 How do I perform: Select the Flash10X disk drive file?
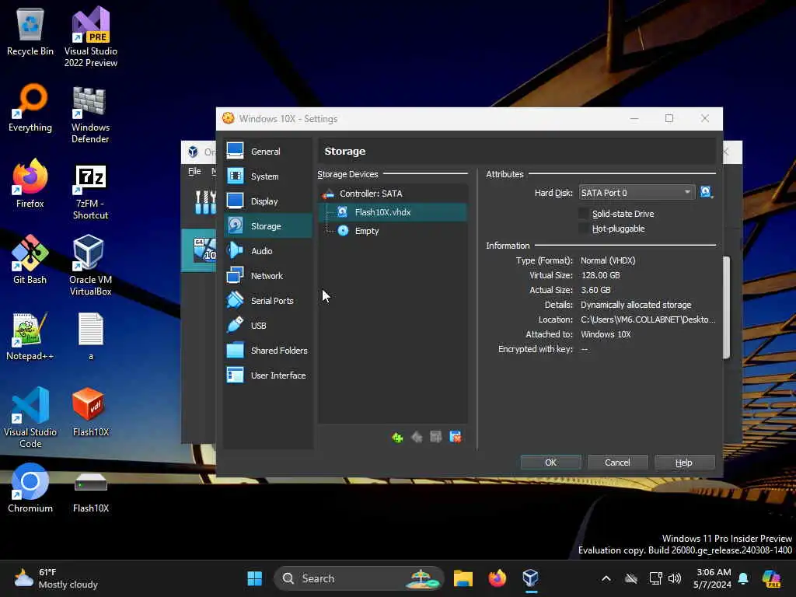point(90,491)
